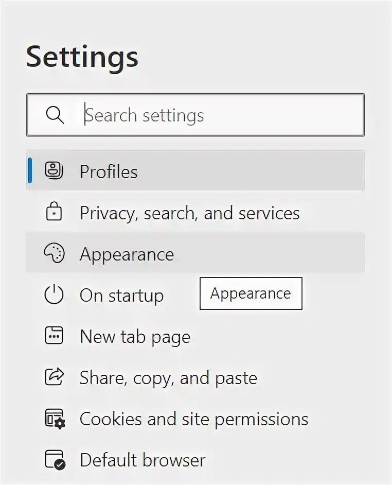Navigate to New tab page settings
The height and width of the screenshot is (485, 392).
point(135,337)
